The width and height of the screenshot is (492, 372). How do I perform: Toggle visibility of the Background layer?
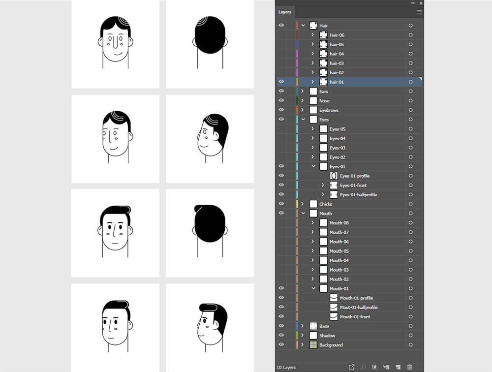[x=281, y=344]
